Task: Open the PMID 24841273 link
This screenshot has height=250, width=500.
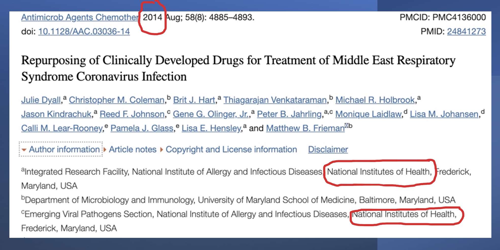Action: 466,31
